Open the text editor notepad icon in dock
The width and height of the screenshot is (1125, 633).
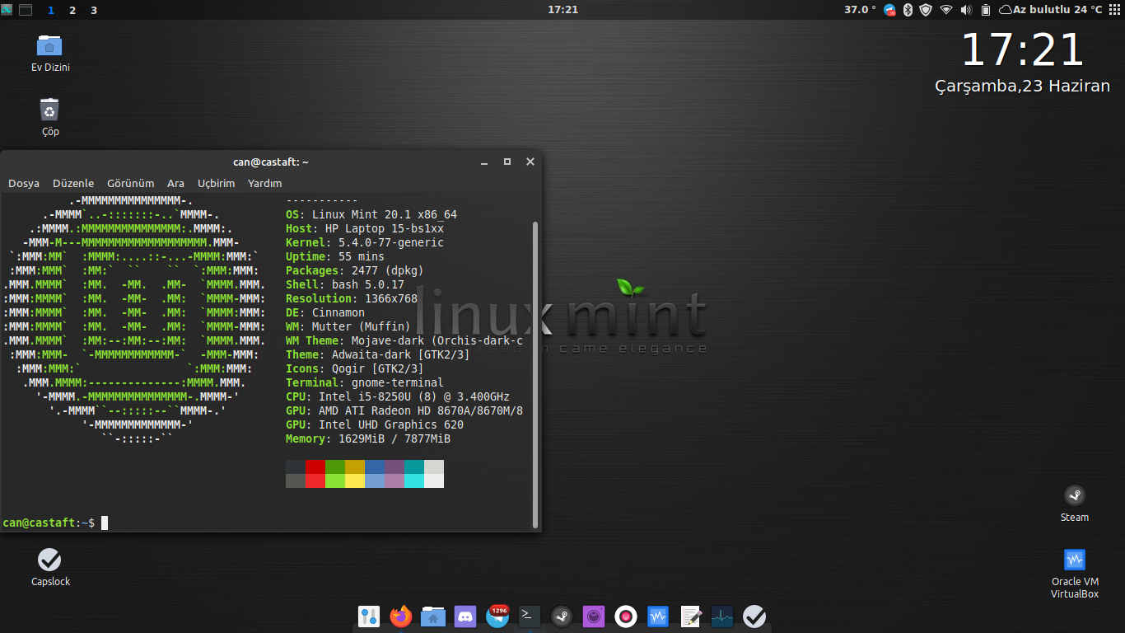(690, 616)
